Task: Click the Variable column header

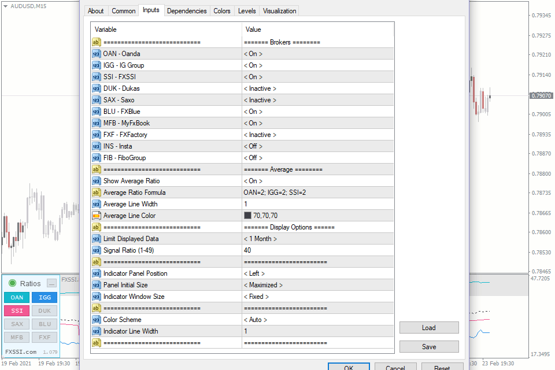Action: (x=166, y=29)
